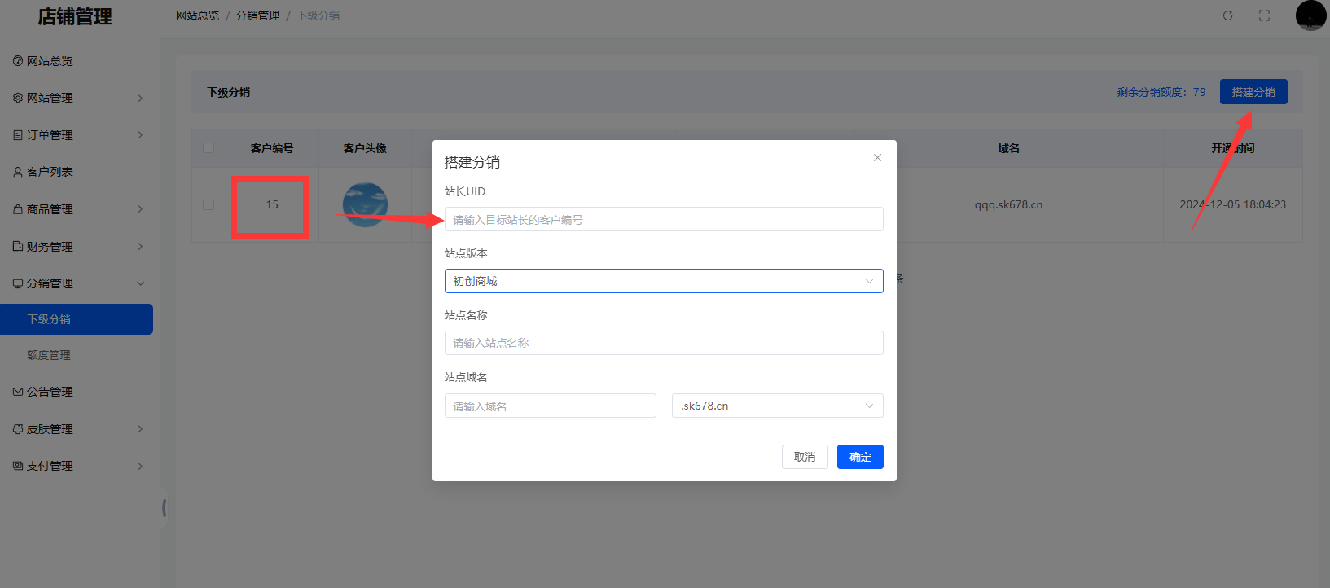Toggle the select-all checkbox in table header
The image size is (1330, 588).
(x=208, y=148)
